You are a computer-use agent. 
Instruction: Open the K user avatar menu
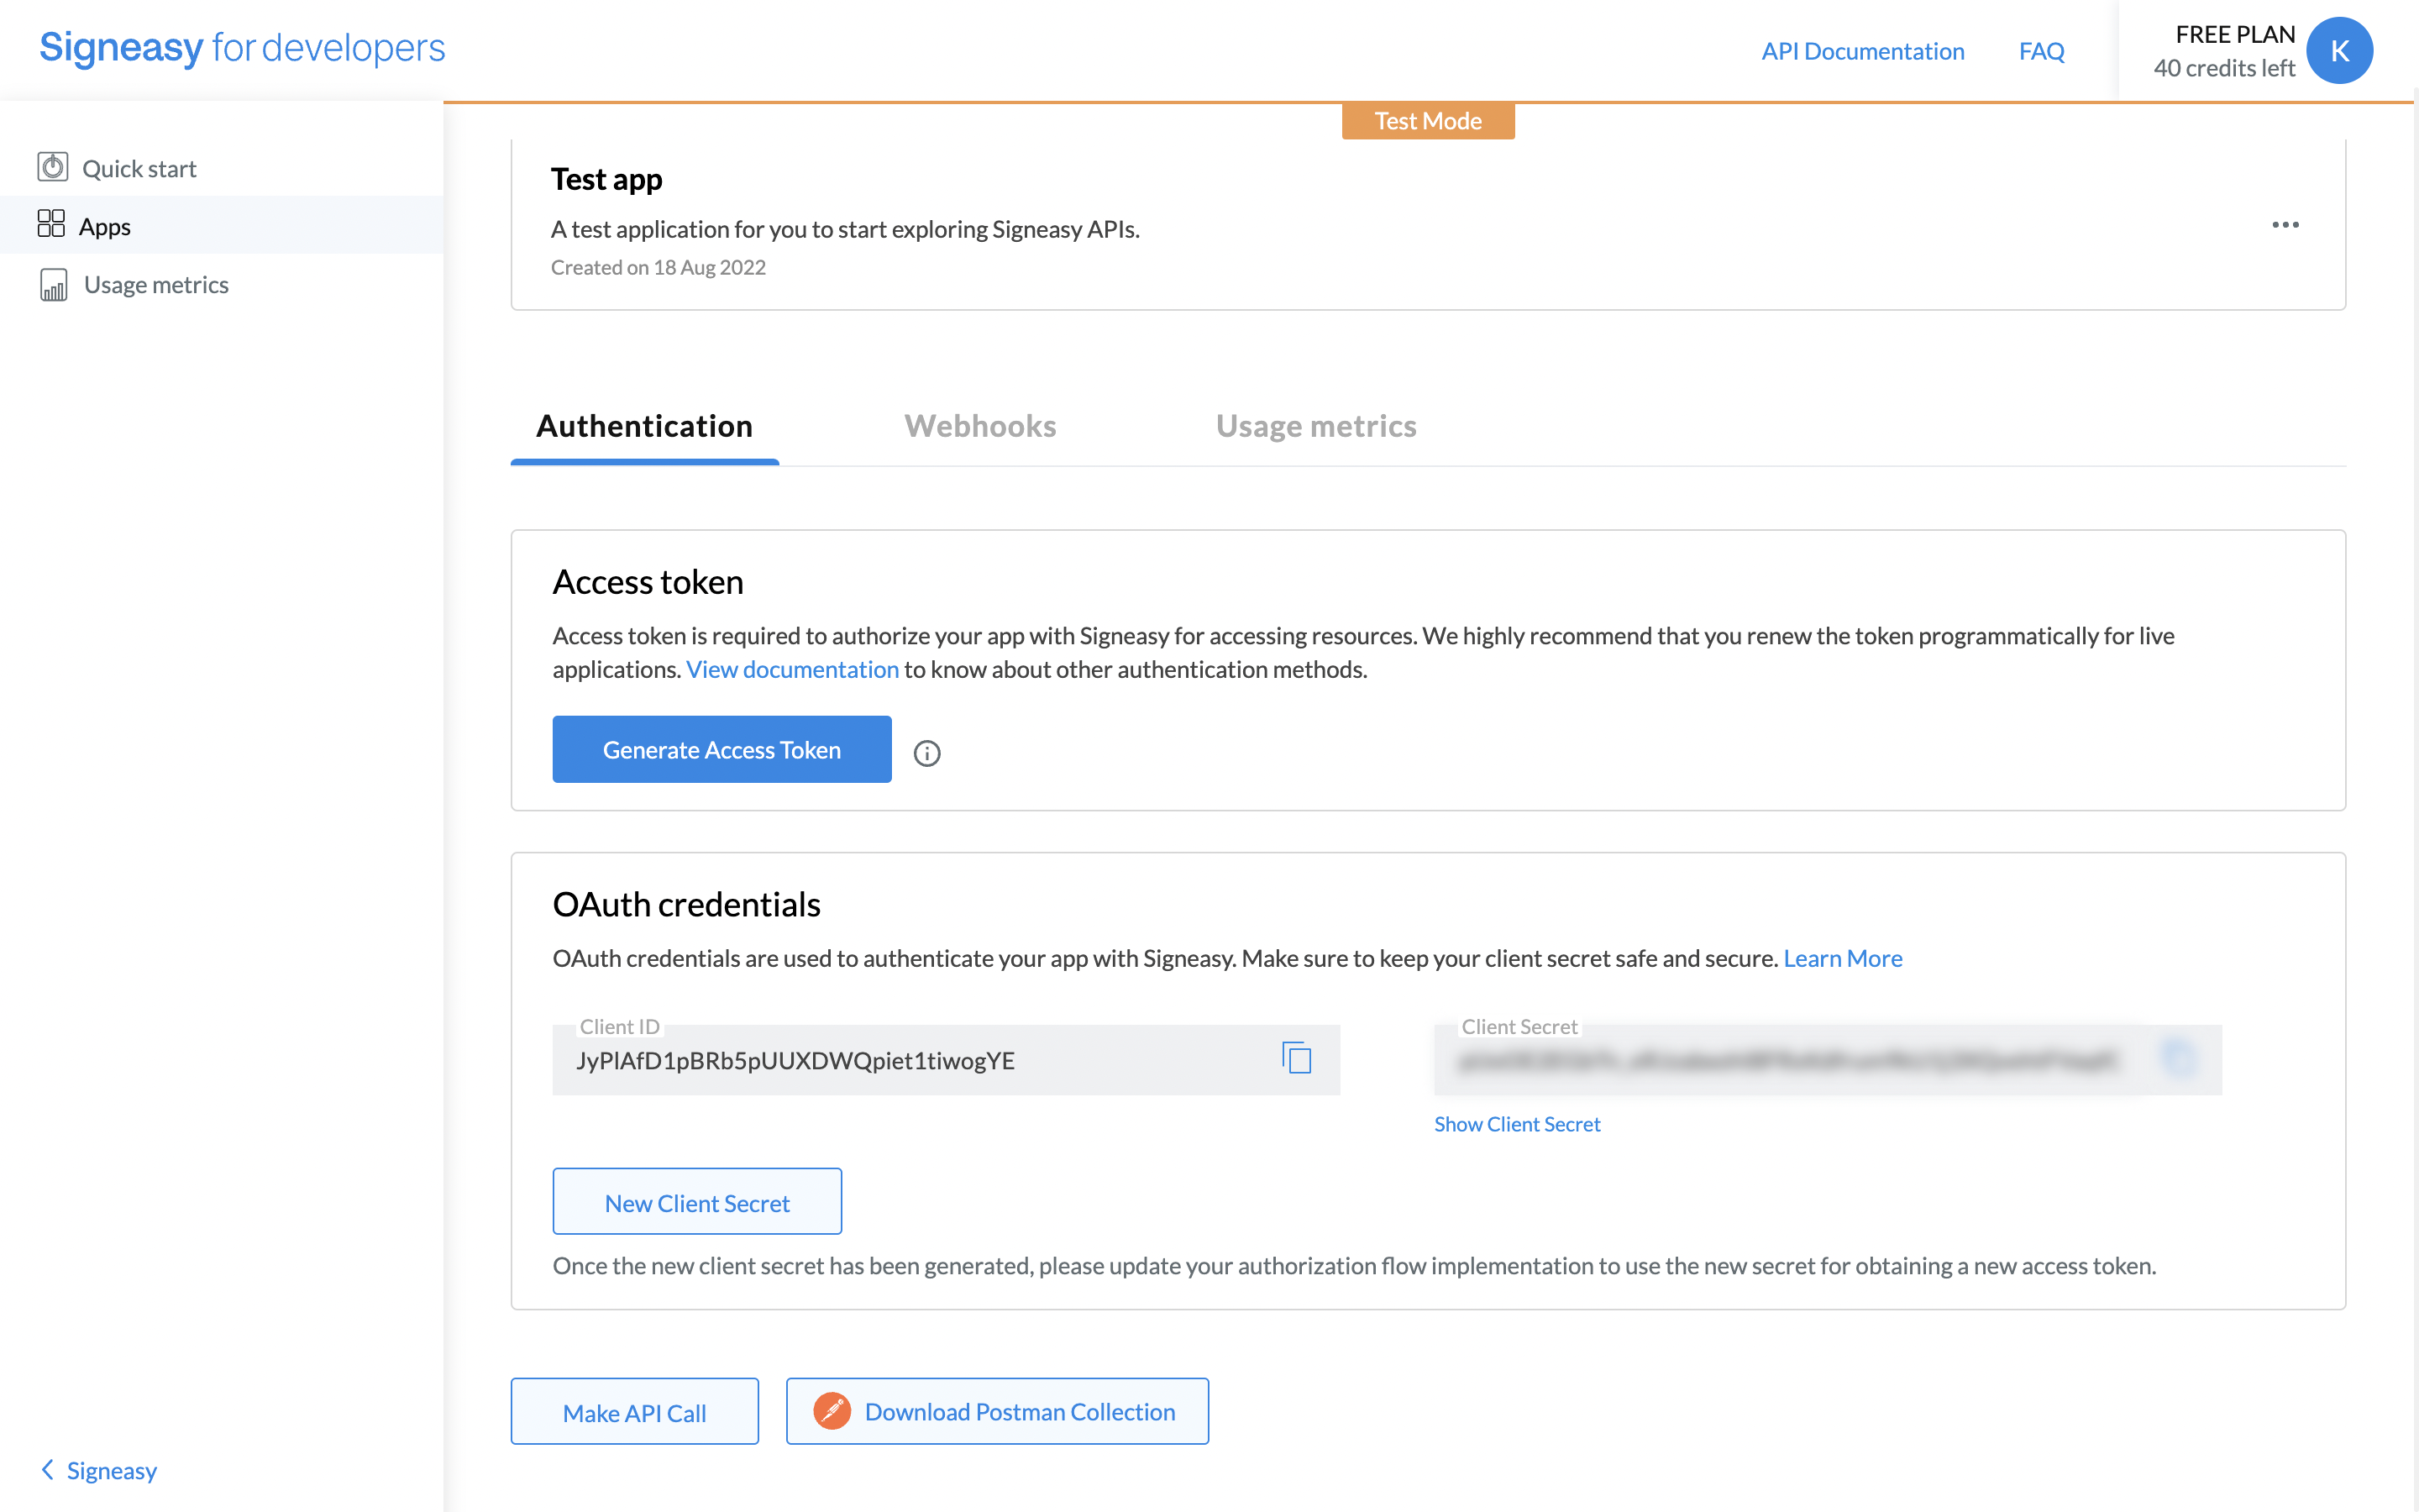point(2339,51)
